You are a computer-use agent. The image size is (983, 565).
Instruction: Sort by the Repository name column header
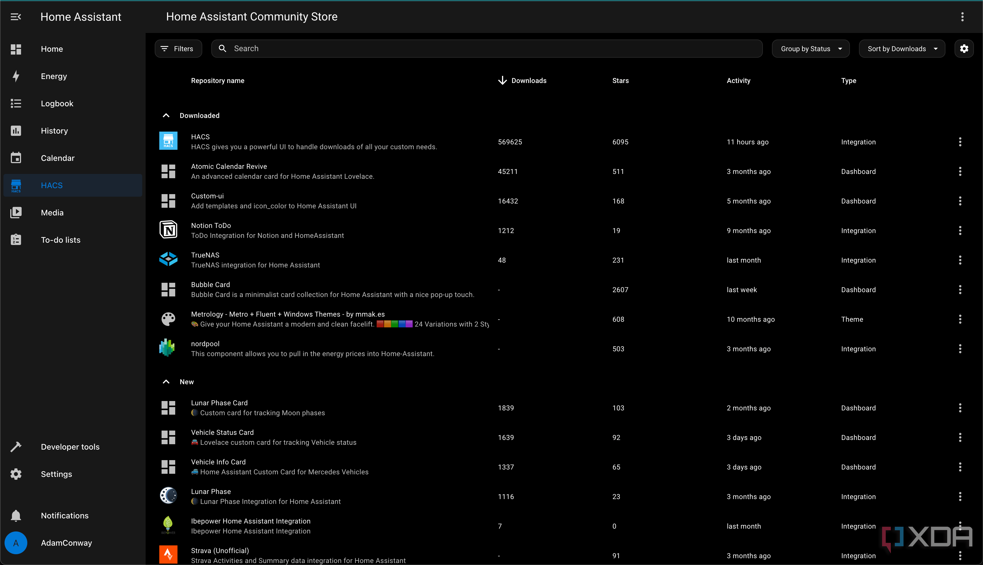[x=217, y=80]
